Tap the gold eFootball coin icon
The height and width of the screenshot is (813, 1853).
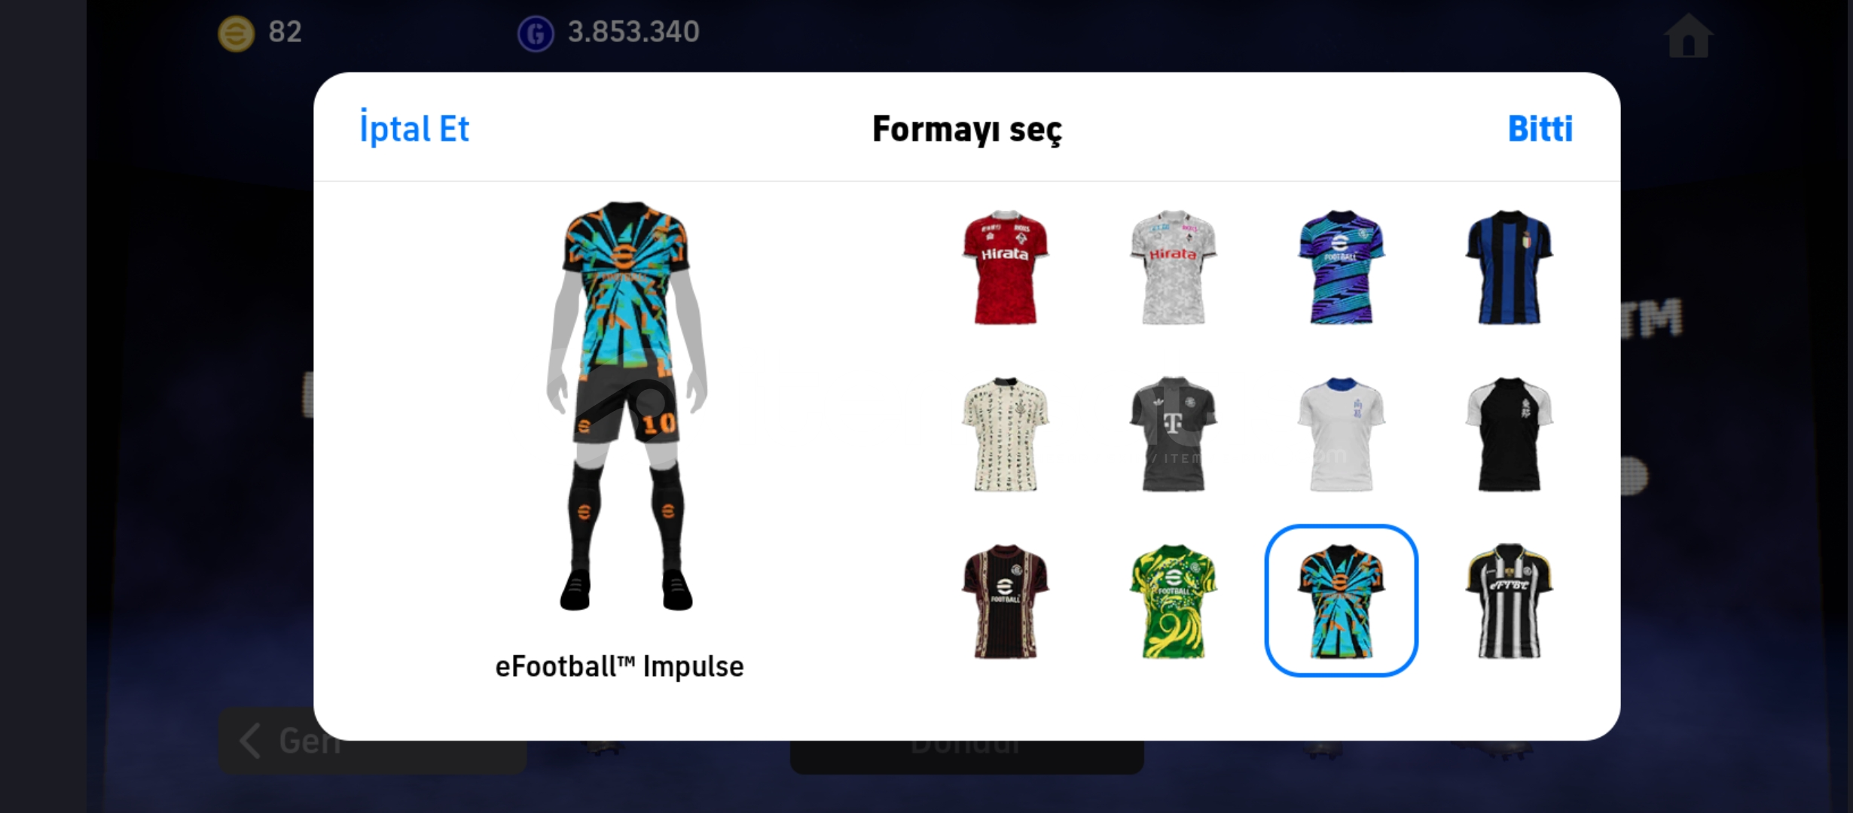pyautogui.click(x=237, y=33)
